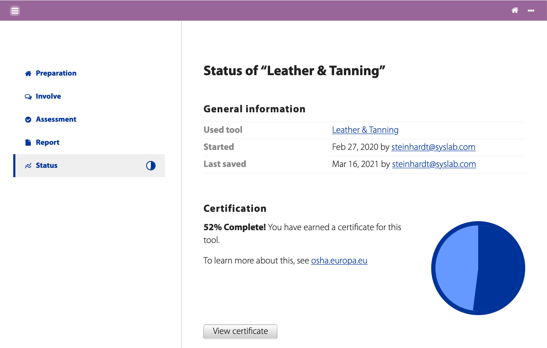Screen dimensions: 547x348
Task: Click the half-filled circle indicator in Status row
Action: pos(151,166)
